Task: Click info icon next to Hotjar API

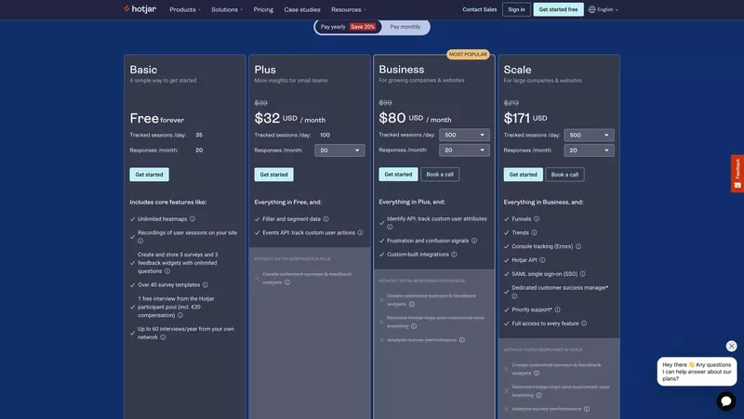Action: tap(542, 260)
